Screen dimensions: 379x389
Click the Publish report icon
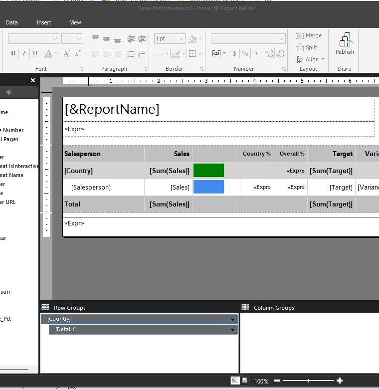pos(345,44)
